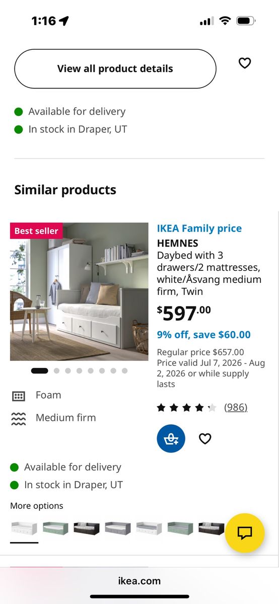Select the first white daybed color option
Screen dimensions: 279x604
coord(24,528)
